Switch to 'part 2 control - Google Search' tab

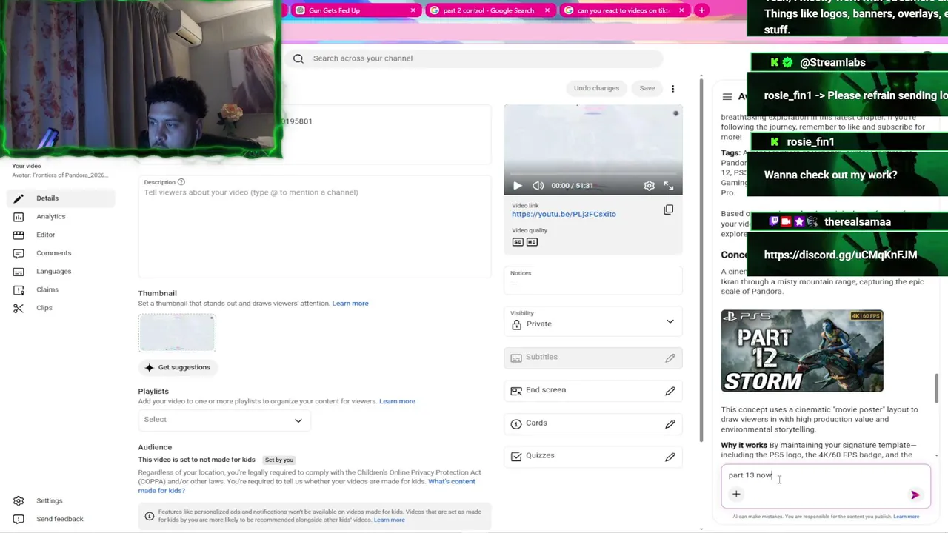point(490,10)
